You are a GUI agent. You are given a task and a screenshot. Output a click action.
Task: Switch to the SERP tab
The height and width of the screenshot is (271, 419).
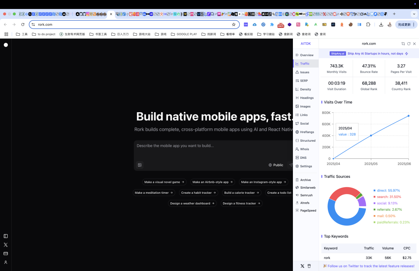pos(302,81)
